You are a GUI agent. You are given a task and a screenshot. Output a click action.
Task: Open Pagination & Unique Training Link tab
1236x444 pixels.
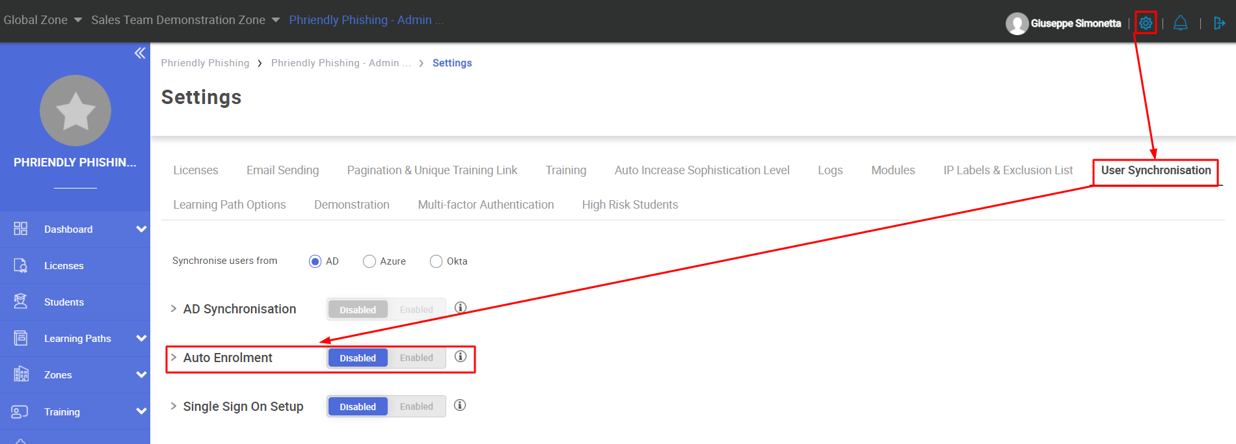pyautogui.click(x=432, y=170)
